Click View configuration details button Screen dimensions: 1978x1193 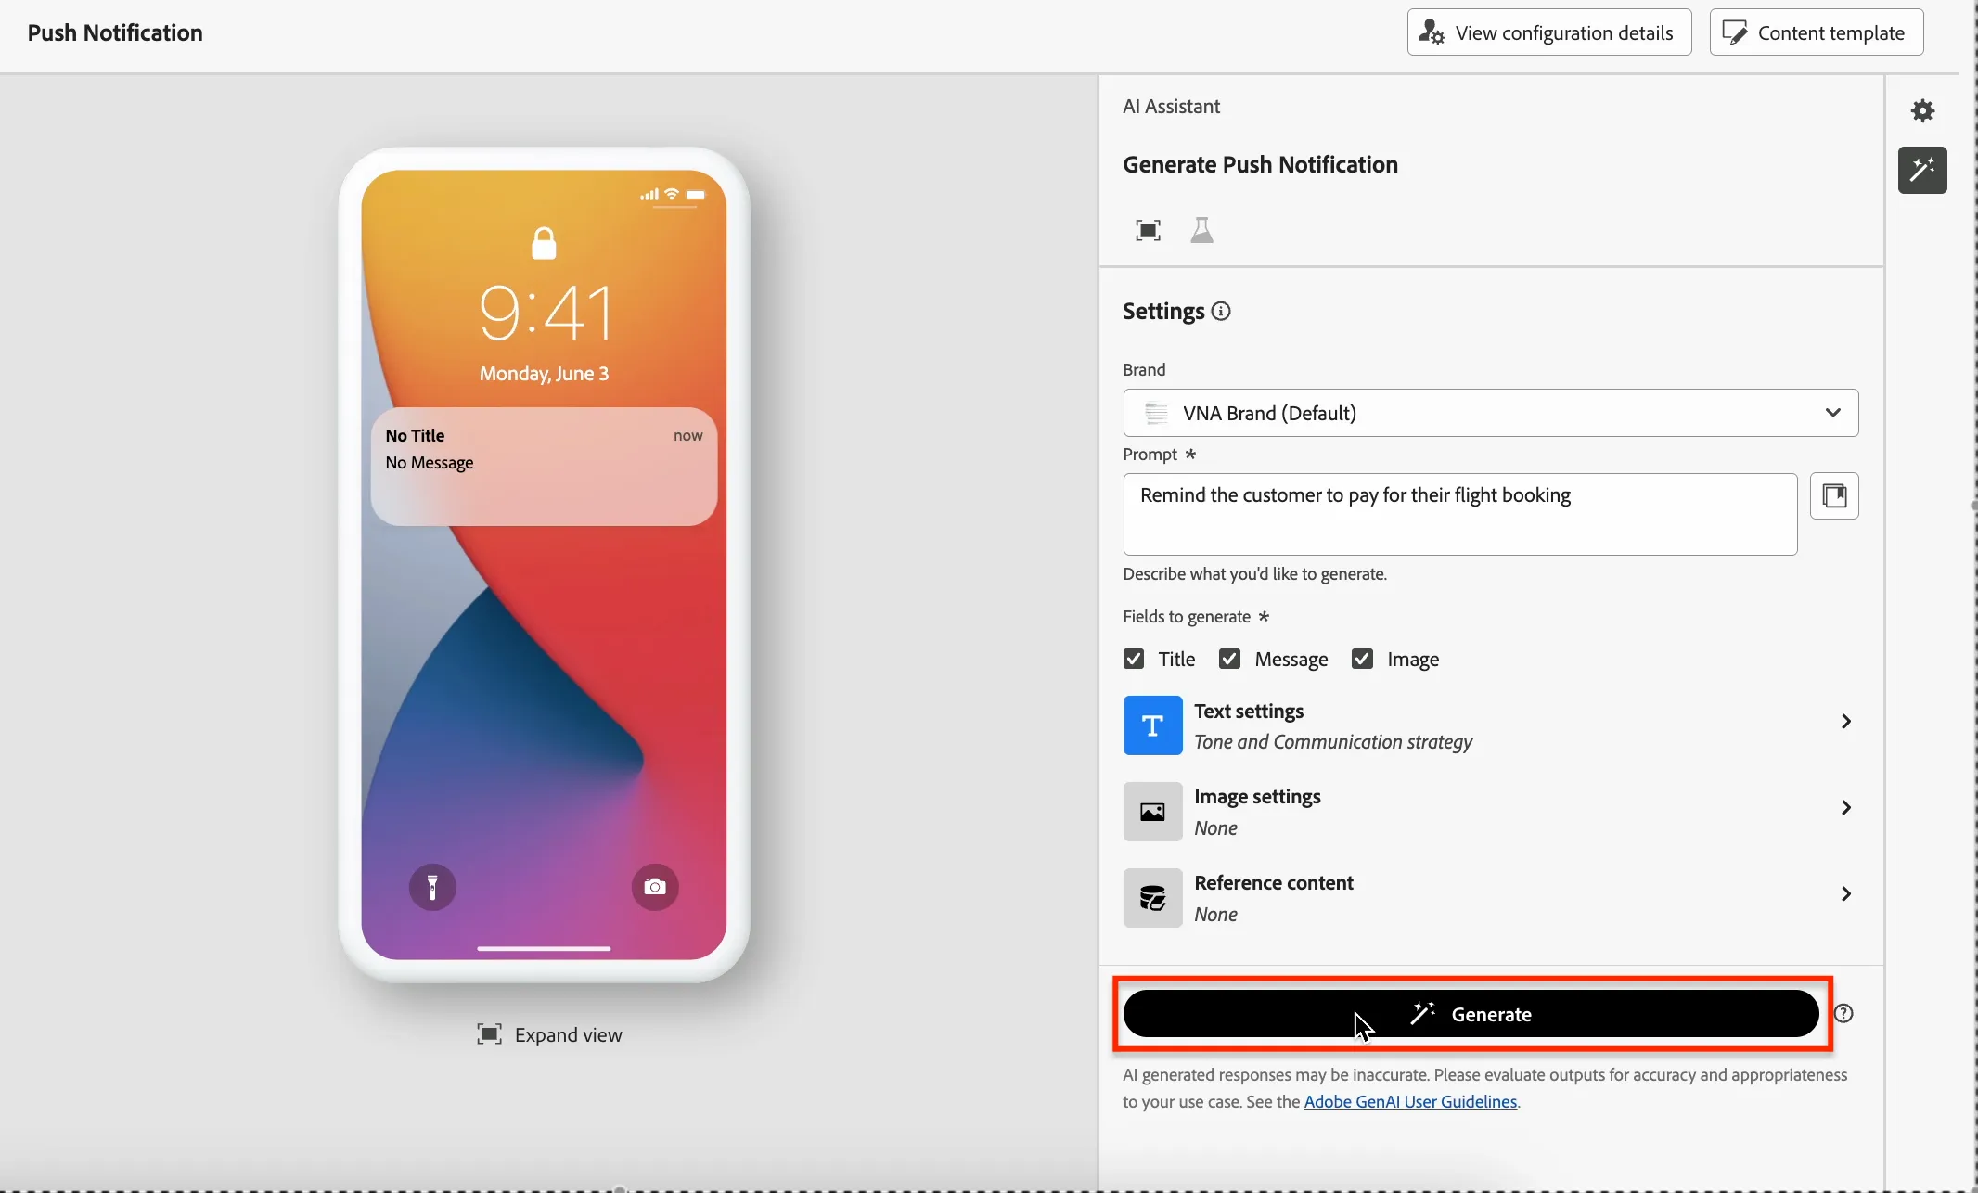pyautogui.click(x=1549, y=32)
